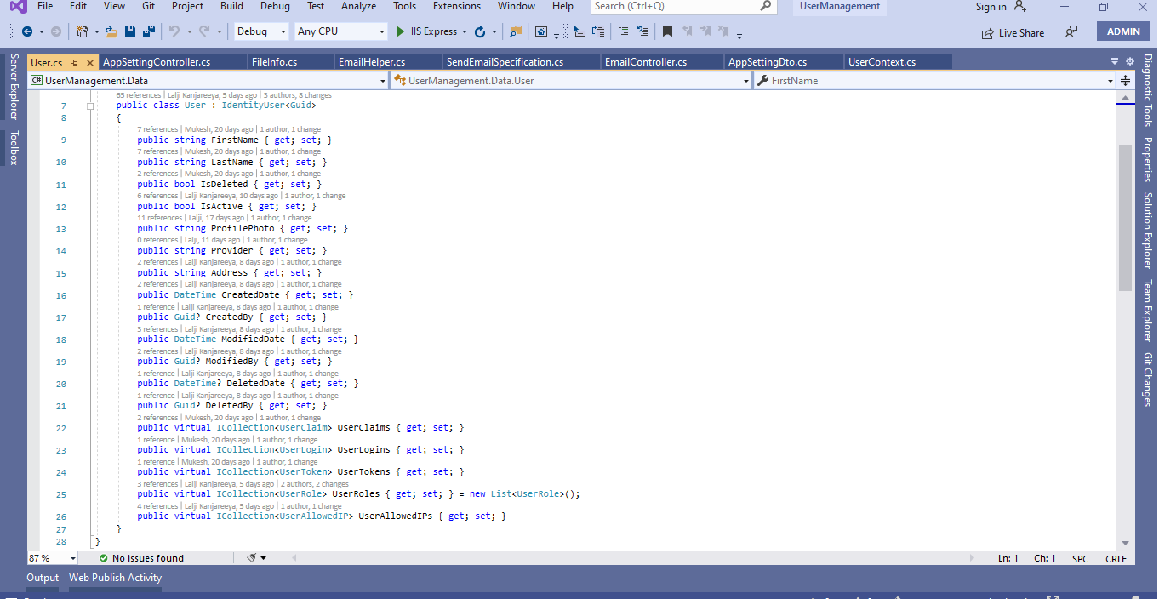
Task: Click the Visual Studio logo icon
Action: [x=18, y=7]
